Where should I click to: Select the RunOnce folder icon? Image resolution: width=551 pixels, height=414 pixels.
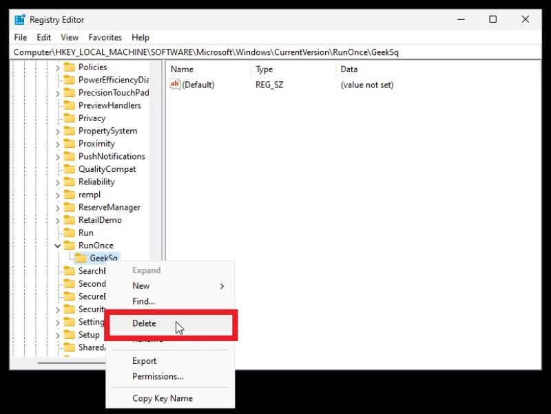click(x=70, y=246)
